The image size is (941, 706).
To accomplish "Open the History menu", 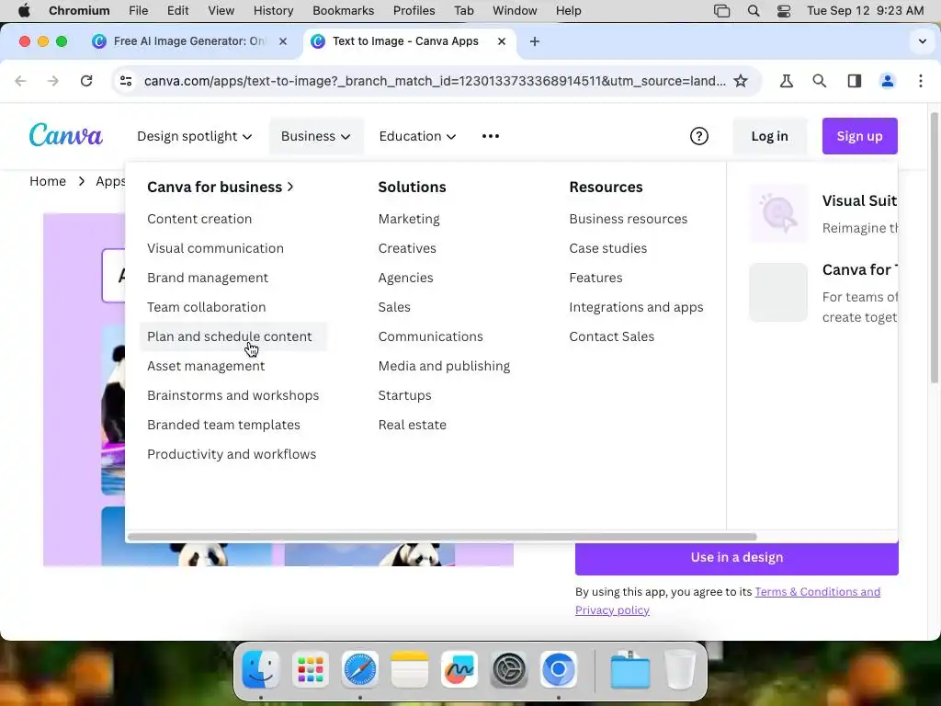I will pyautogui.click(x=273, y=11).
